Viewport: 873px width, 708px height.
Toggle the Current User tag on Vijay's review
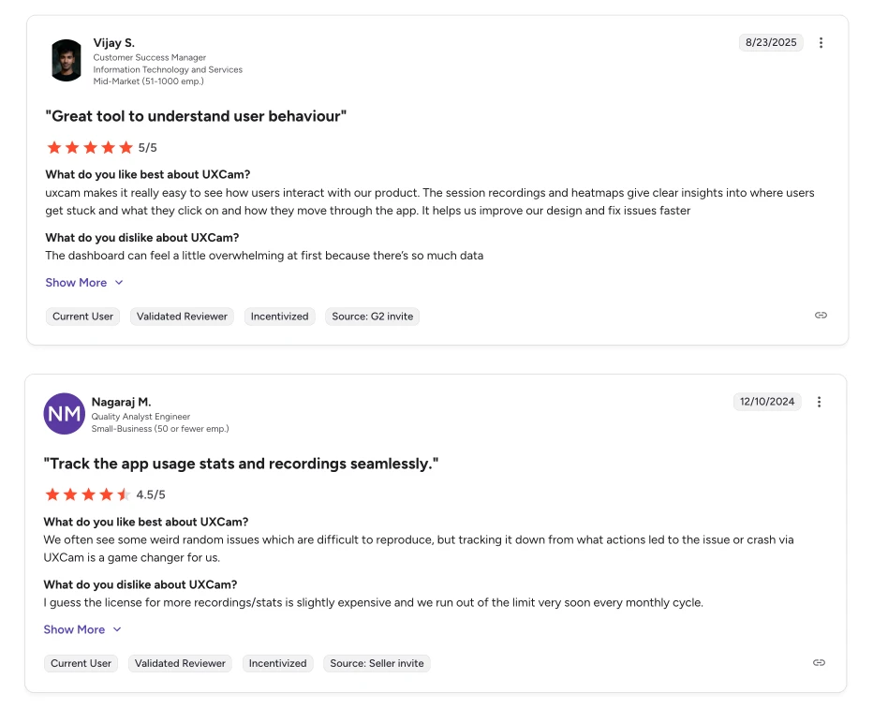tap(82, 317)
